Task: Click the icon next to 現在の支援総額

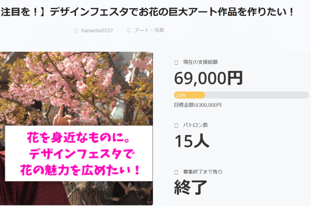Action: 176,62
